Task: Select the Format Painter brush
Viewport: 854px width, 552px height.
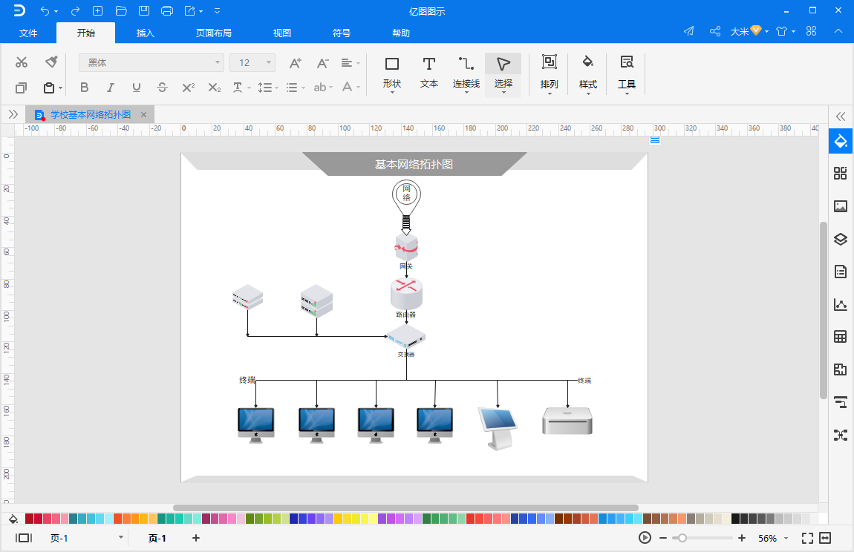Action: click(51, 62)
